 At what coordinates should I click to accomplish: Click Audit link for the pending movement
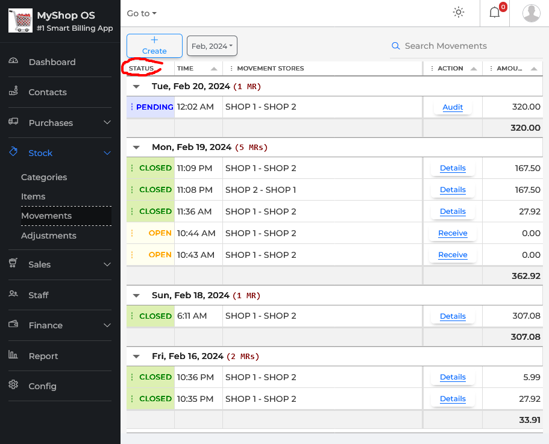click(453, 107)
